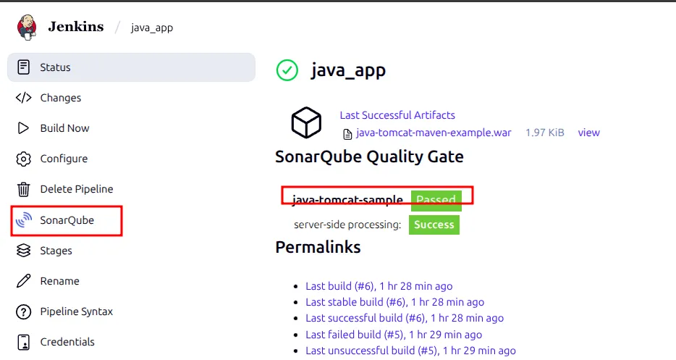Click the SonarQube Quality Gate heading
Image resolution: width=676 pixels, height=360 pixels.
[x=369, y=156]
